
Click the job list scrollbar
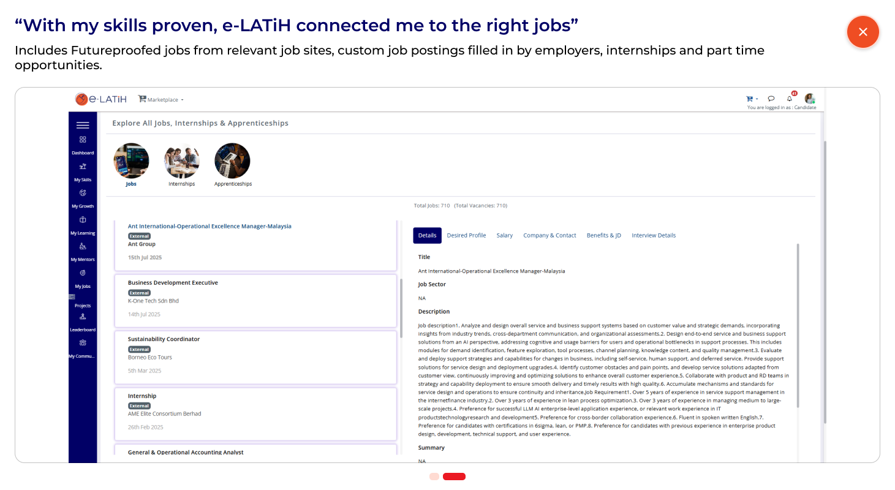[401, 308]
